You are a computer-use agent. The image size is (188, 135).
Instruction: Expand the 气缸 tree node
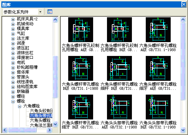coord(13,34)
